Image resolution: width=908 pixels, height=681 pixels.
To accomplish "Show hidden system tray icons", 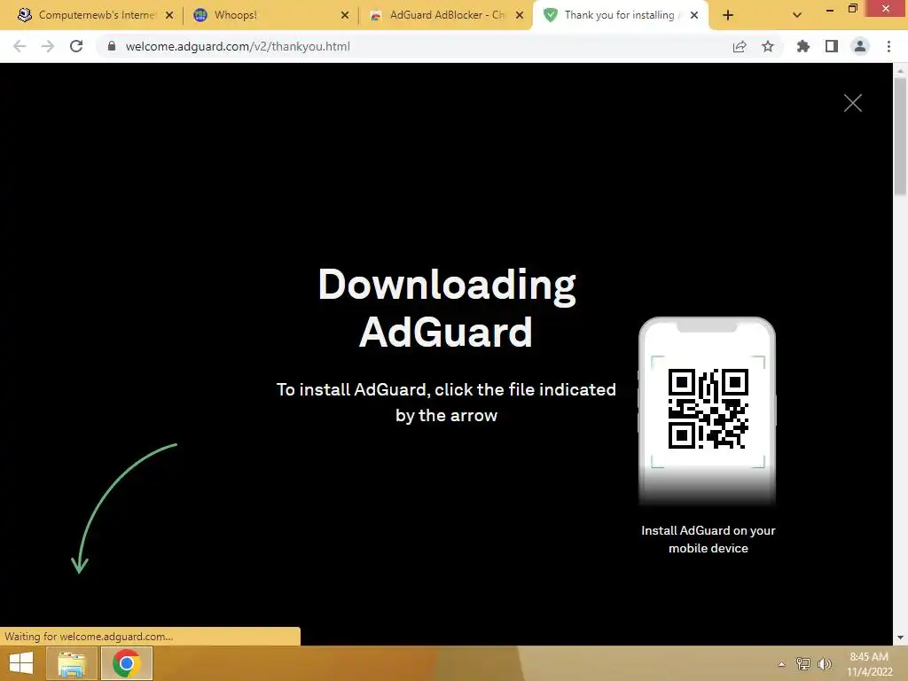I will (x=781, y=664).
